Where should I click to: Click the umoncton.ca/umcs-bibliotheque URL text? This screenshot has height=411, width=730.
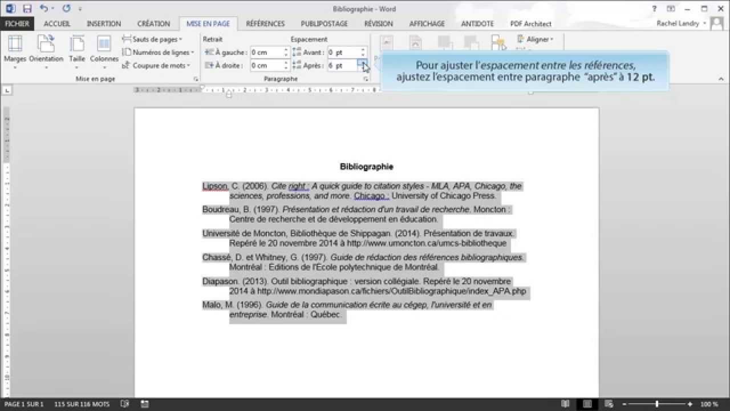tap(427, 243)
